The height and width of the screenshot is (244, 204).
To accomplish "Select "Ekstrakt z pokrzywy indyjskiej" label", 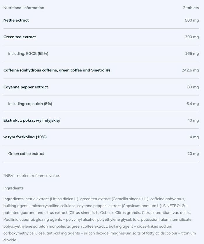I will (31, 120).
